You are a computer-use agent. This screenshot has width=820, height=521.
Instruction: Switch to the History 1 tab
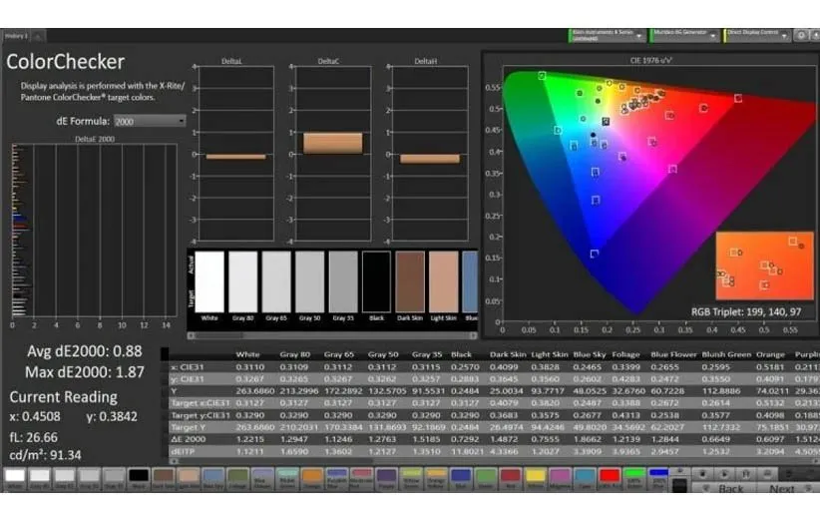pyautogui.click(x=16, y=35)
